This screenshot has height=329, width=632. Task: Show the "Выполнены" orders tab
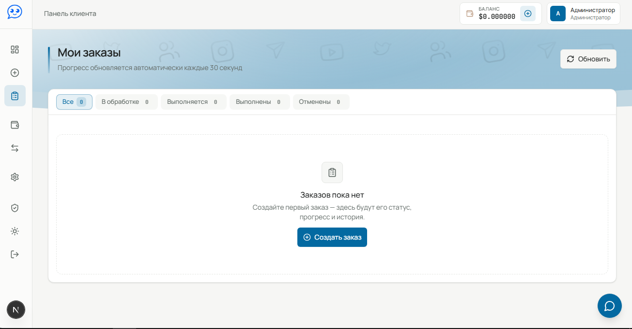(x=260, y=102)
